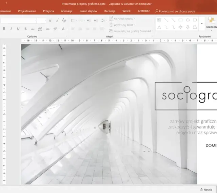
Task: Open the Kierunek tekstu dropdown
Action: (x=122, y=19)
